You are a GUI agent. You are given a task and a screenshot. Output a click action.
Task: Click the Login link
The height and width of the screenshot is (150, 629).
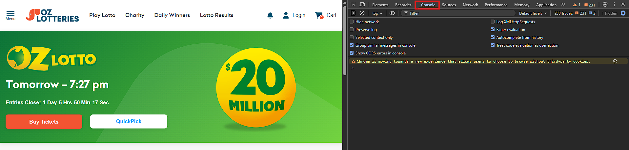(299, 15)
